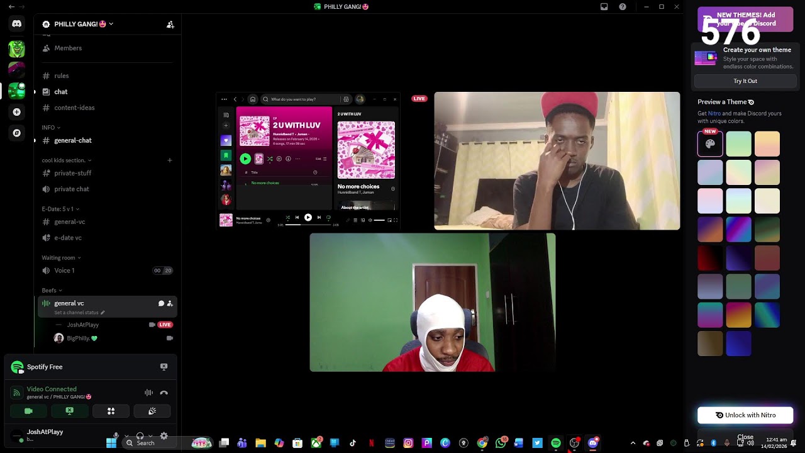This screenshot has height=453, width=805.
Task: Toggle noise suppression waveform icon
Action: [148, 393]
